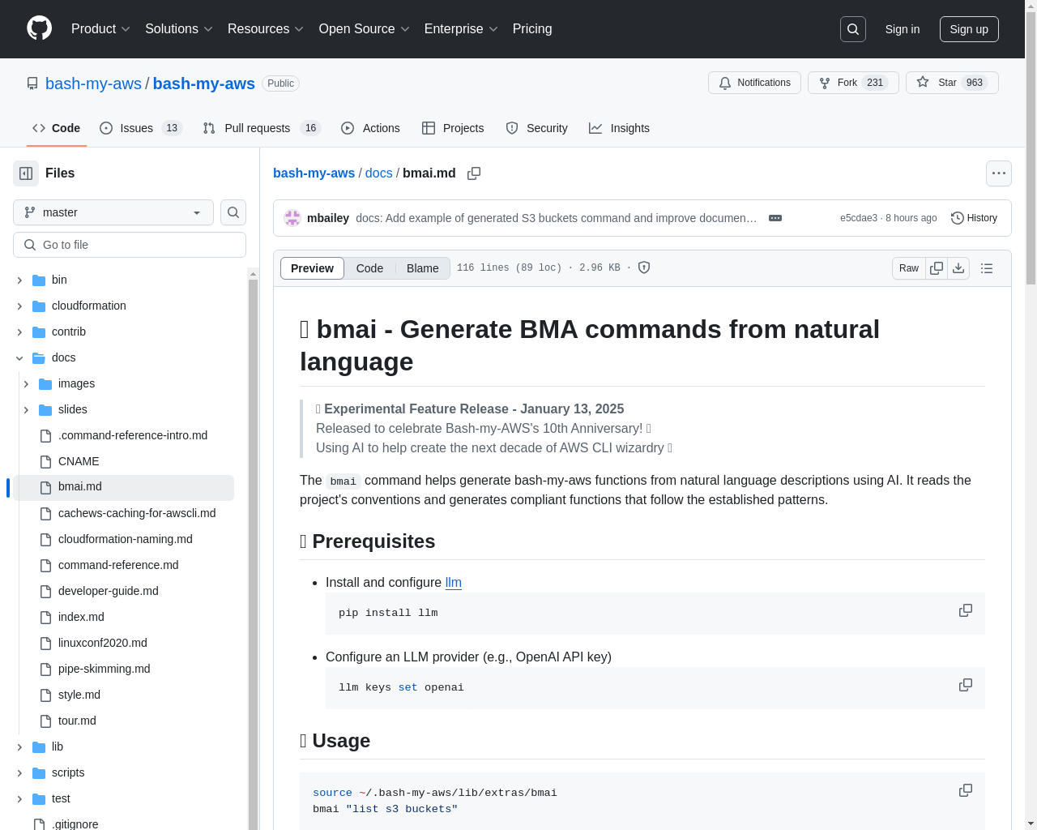Screen dimensions: 1037x830
Task: Open the Issues tab
Action: 141,128
